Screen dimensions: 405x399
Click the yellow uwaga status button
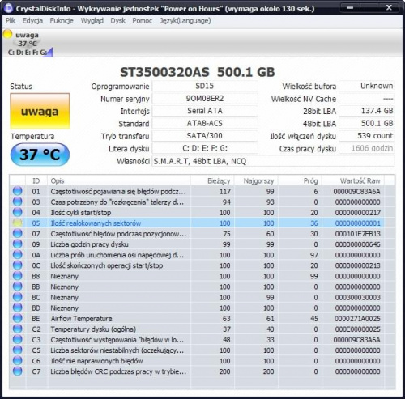pyautogui.click(x=40, y=111)
